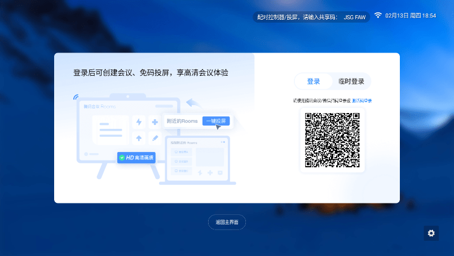Switch to the 临时登录 tab

(351, 81)
